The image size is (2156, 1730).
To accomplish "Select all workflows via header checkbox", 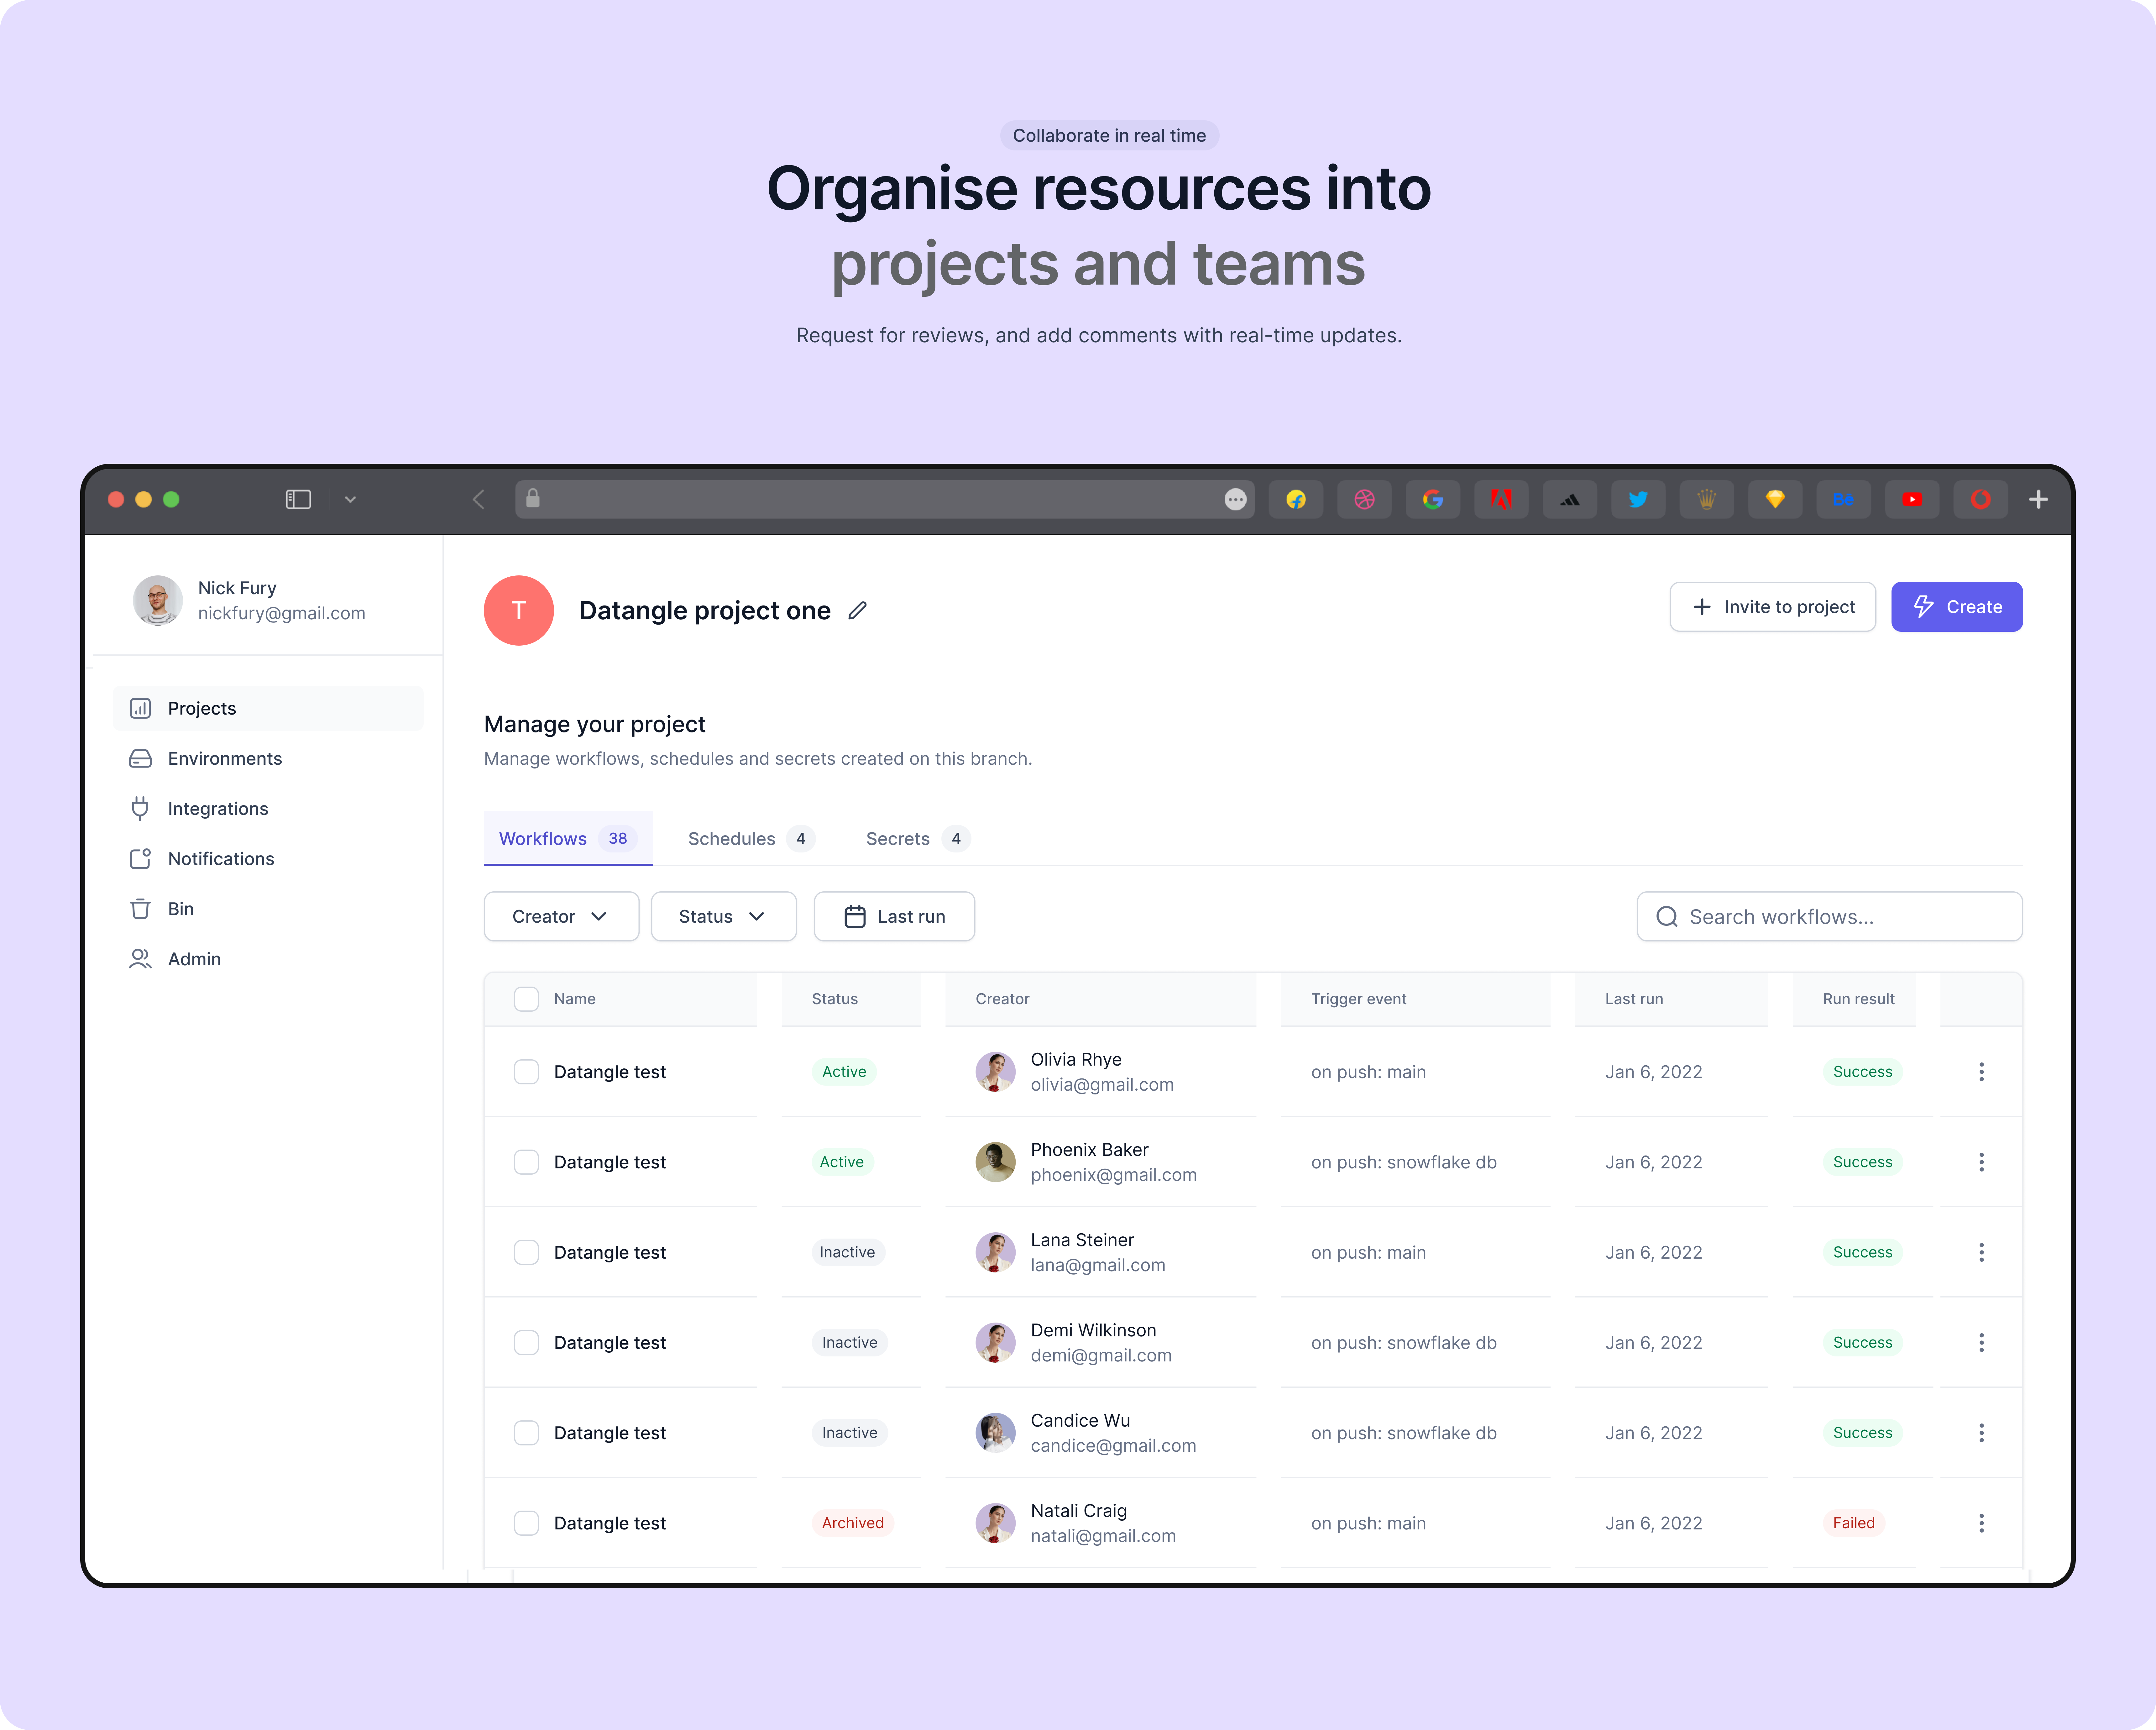I will pyautogui.click(x=526, y=999).
